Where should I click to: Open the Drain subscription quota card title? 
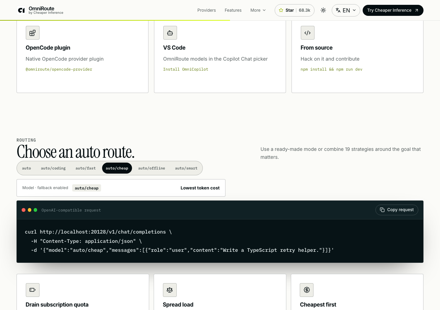point(57,304)
